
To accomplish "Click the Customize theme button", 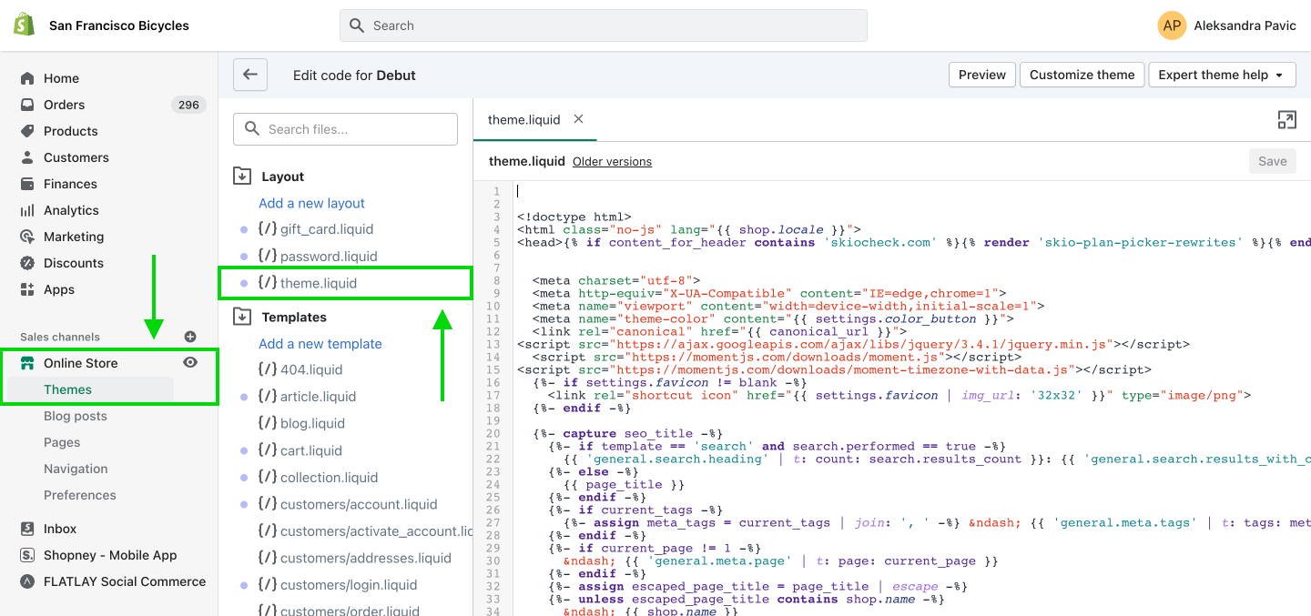I will coord(1082,75).
